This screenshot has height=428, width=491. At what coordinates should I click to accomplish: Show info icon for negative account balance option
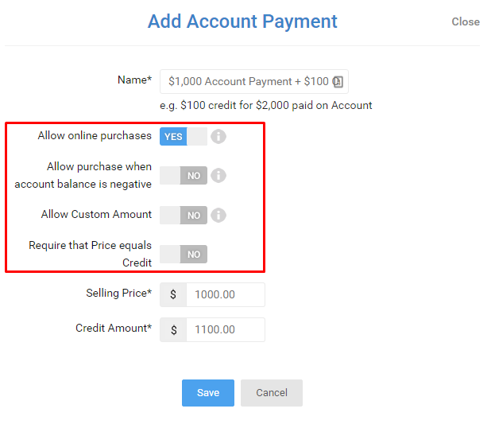click(x=218, y=176)
